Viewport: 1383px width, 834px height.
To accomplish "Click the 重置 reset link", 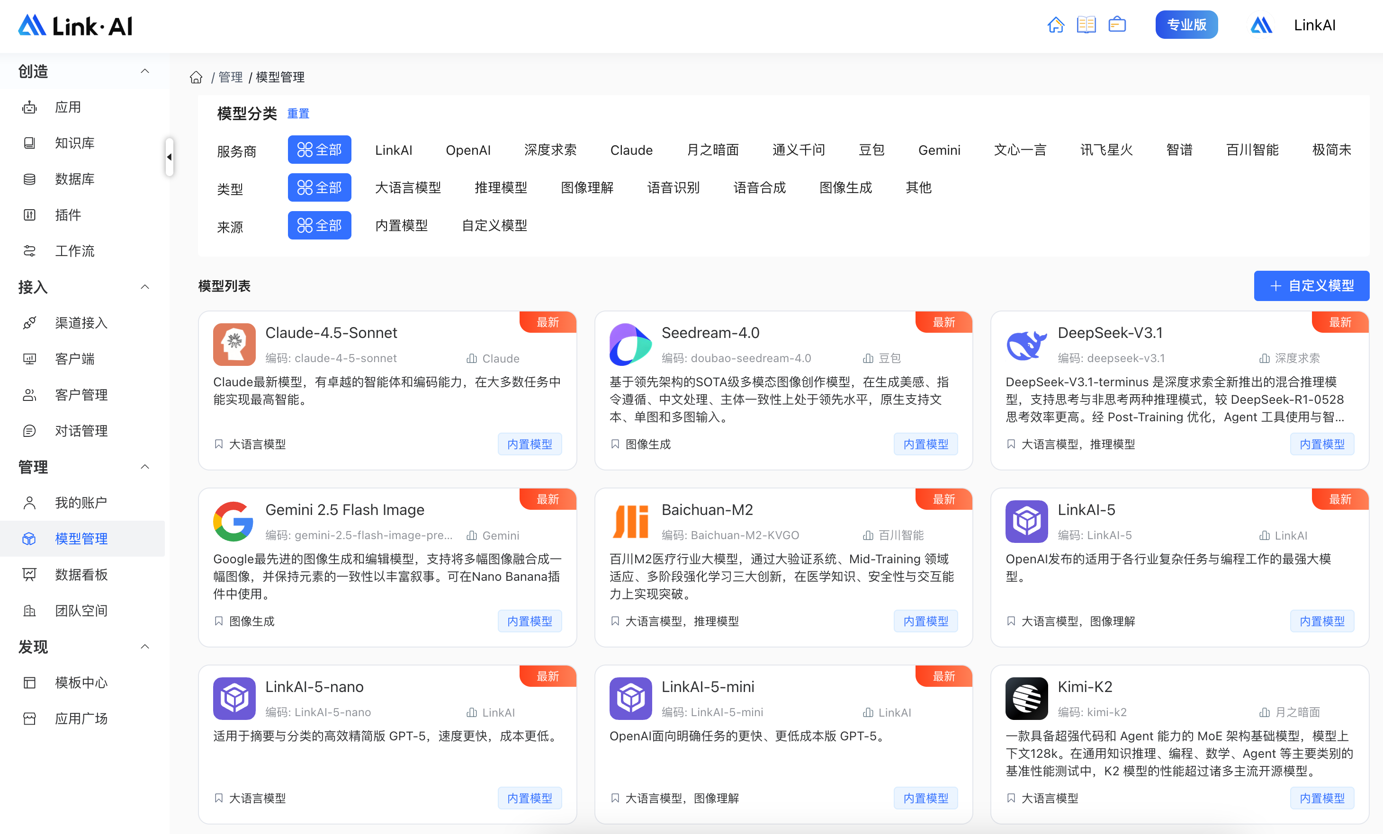I will coord(298,114).
